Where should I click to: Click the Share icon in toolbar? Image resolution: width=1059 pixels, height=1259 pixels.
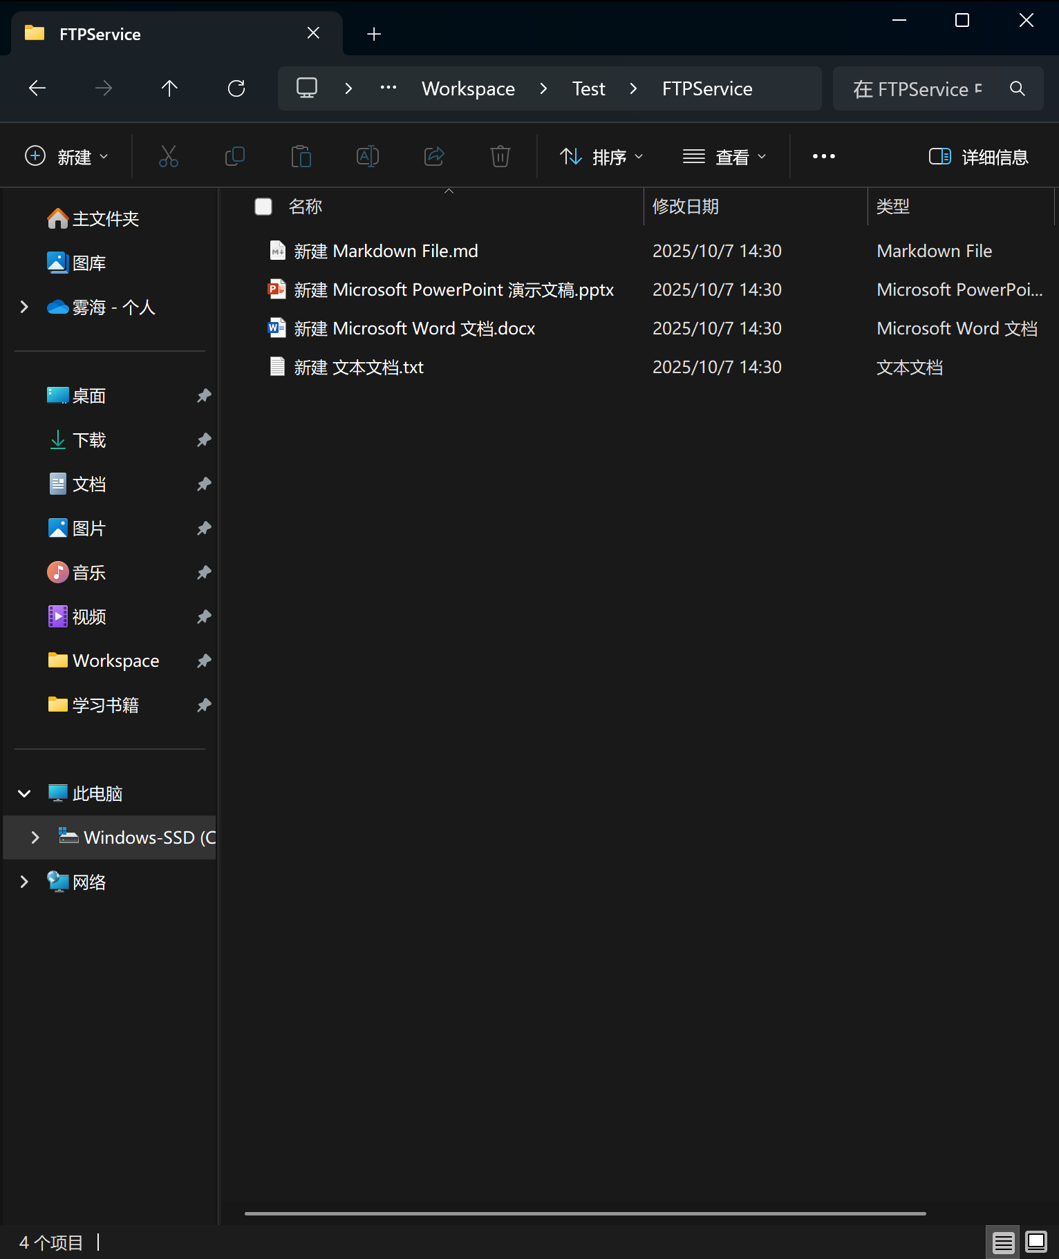point(434,156)
